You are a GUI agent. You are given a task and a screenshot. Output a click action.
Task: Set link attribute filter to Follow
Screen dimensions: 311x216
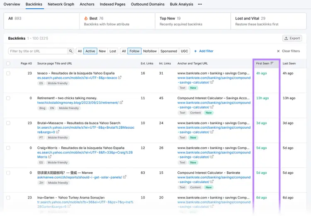134,51
